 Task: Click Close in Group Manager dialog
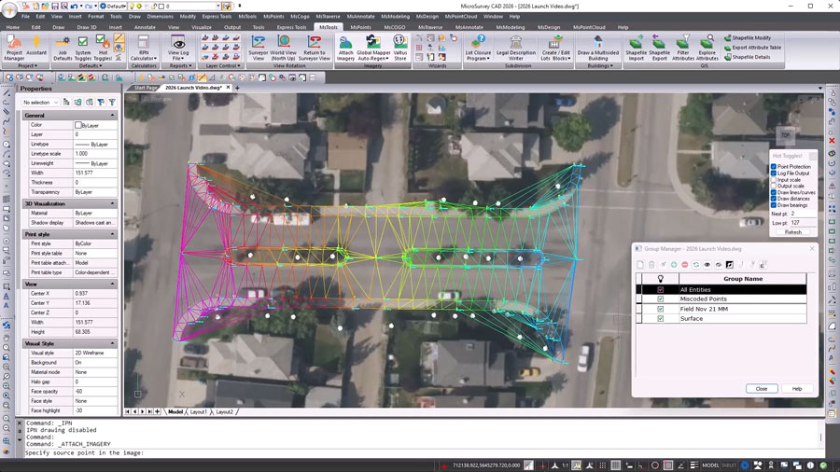point(761,389)
